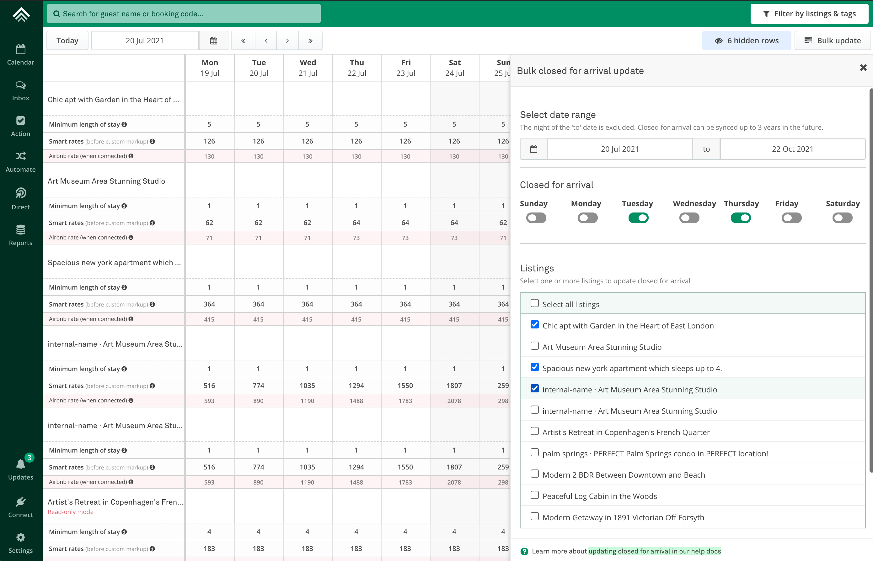Check Artist's Retreat in Copenhagen listing
873x561 pixels.
[535, 431]
